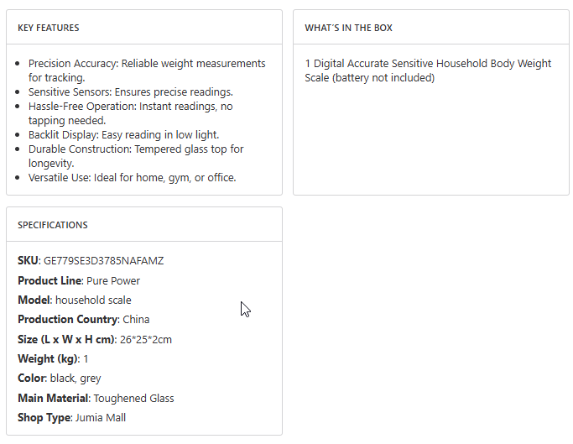Click the Shop Type Jumia Mall row
The width and height of the screenshot is (573, 444).
[x=71, y=417]
